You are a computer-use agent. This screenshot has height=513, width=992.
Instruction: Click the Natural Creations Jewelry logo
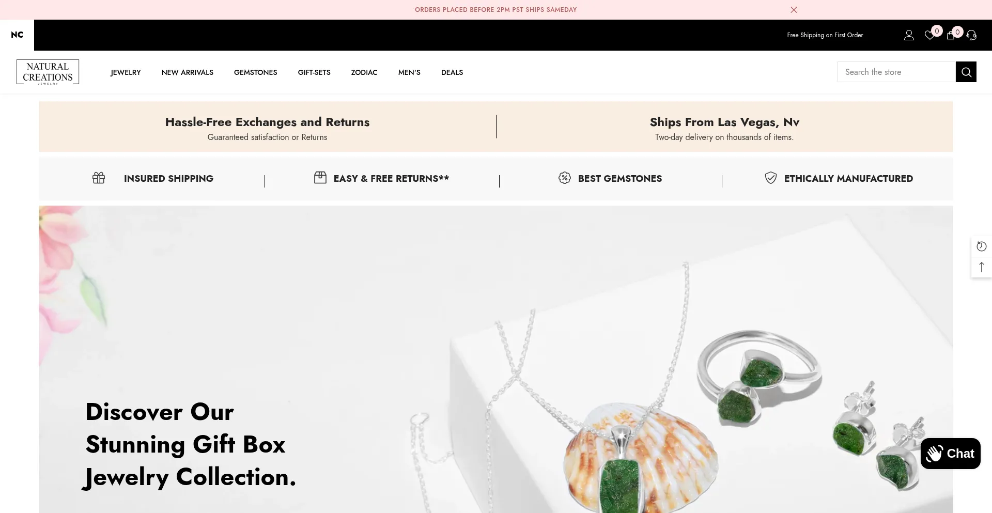[x=48, y=72]
